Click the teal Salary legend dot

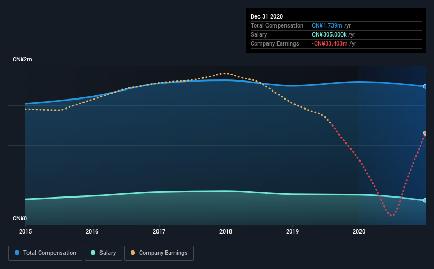tap(93, 253)
